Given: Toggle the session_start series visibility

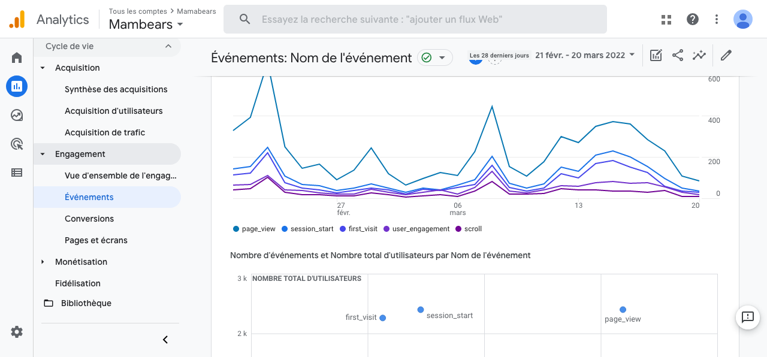Looking at the screenshot, I should 307,229.
